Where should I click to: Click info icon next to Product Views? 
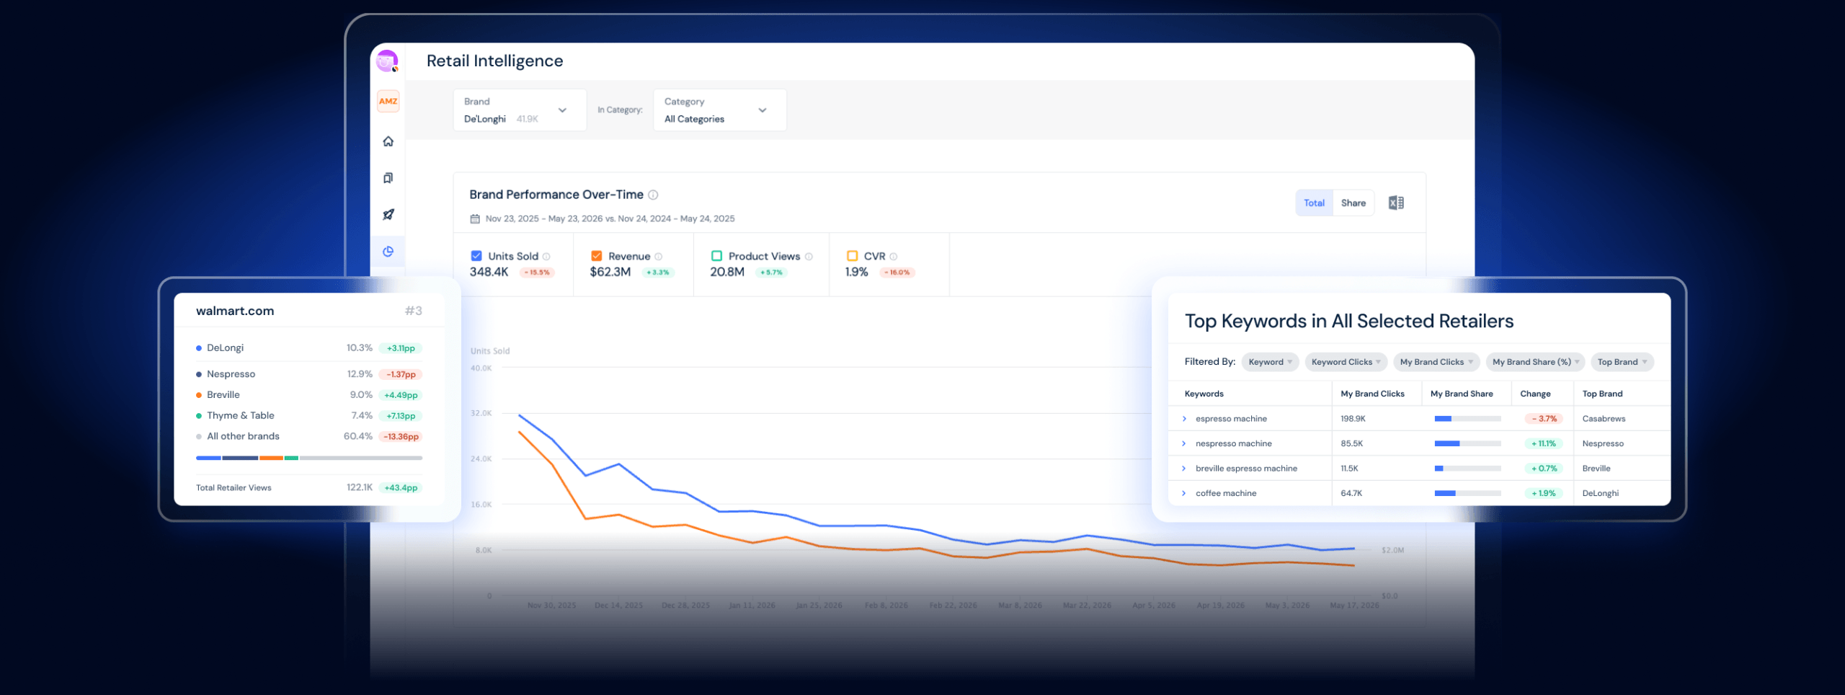click(809, 257)
